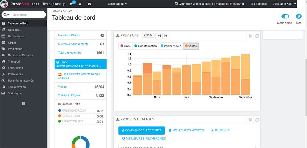Refresh the Prévisions panel
307x148 pixels.
point(257,36)
